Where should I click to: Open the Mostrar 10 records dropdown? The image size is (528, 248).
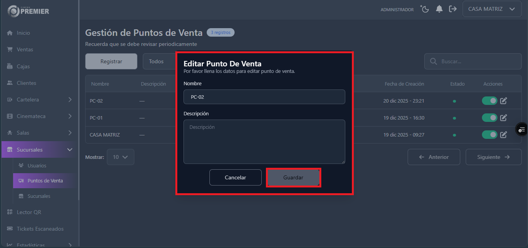[120, 157]
